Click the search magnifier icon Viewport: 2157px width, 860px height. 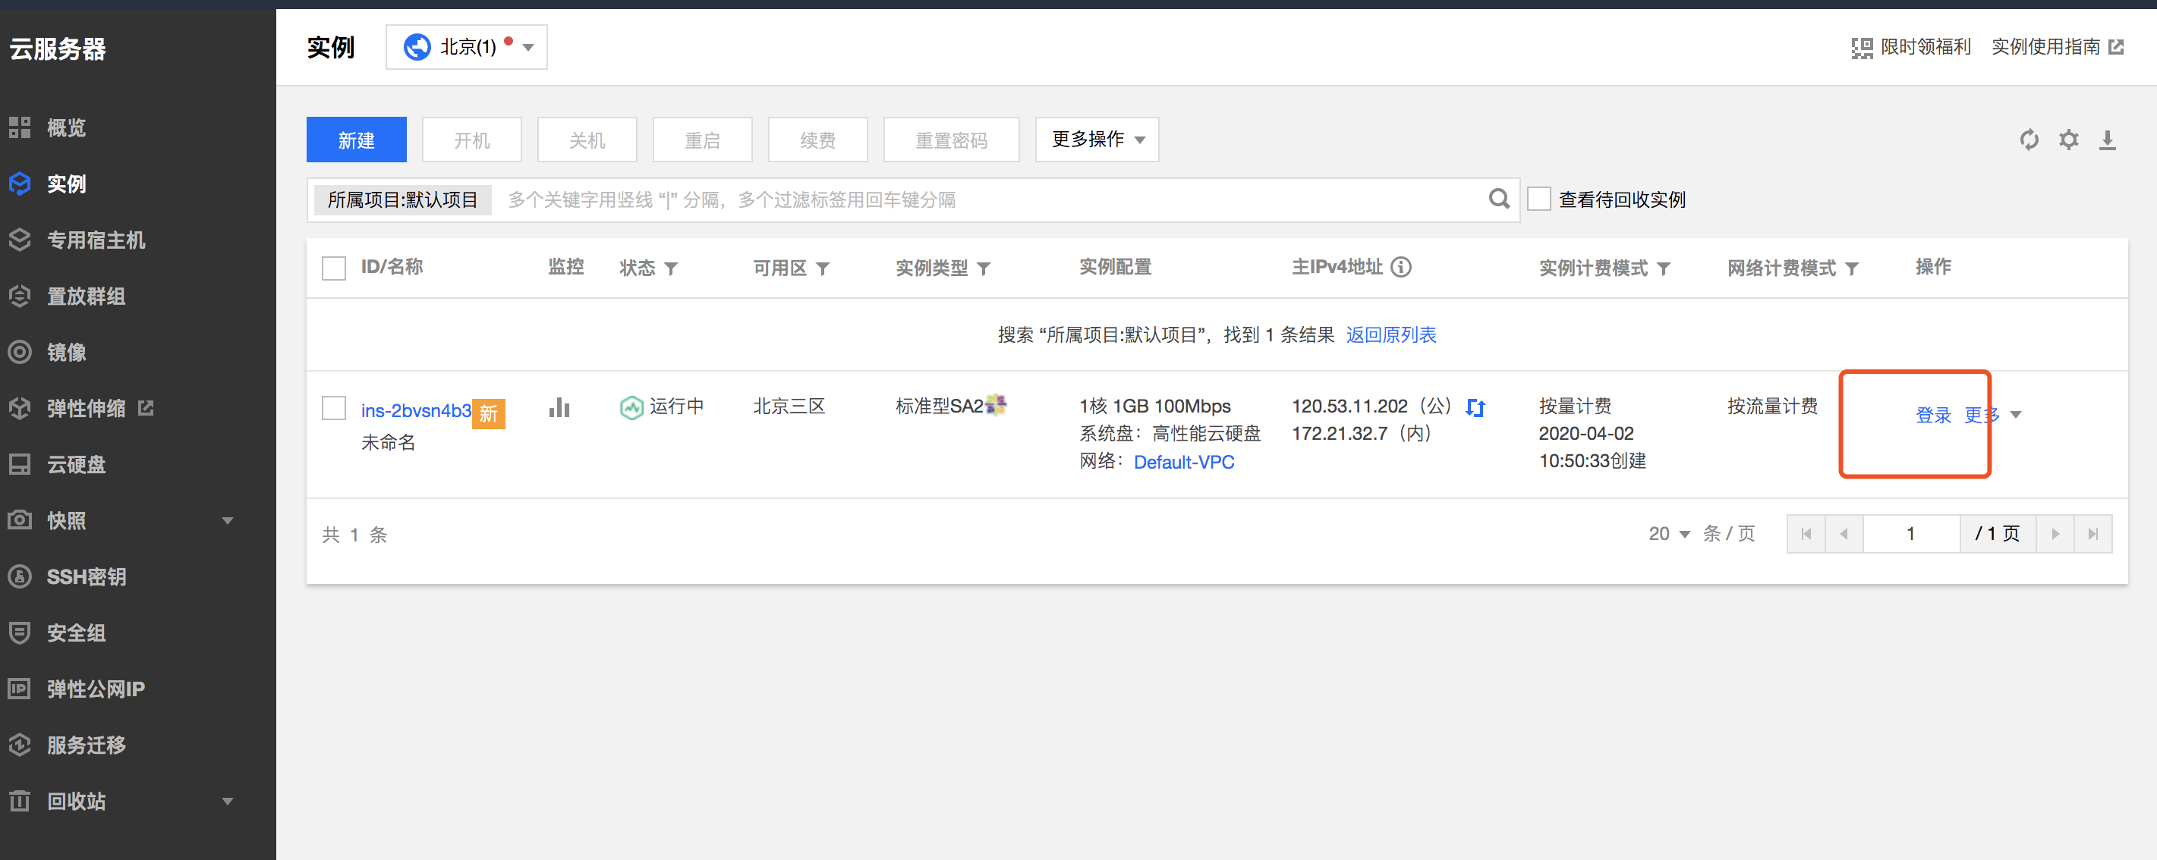[1499, 199]
